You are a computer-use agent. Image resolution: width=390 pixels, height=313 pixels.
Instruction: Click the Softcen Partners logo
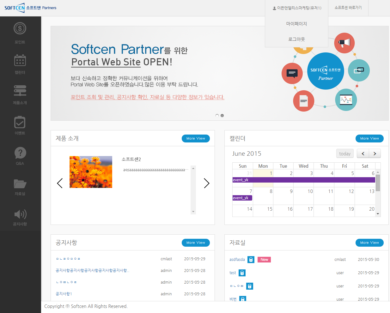(30, 8)
